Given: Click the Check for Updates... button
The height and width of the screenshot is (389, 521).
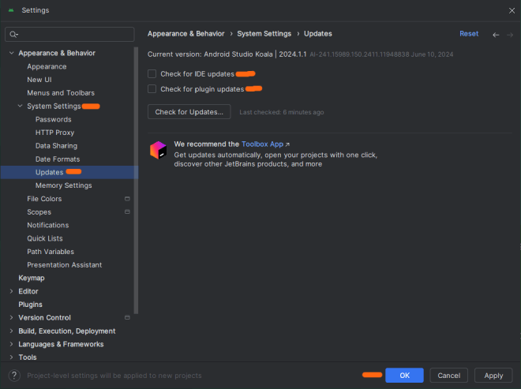Looking at the screenshot, I should tap(189, 112).
